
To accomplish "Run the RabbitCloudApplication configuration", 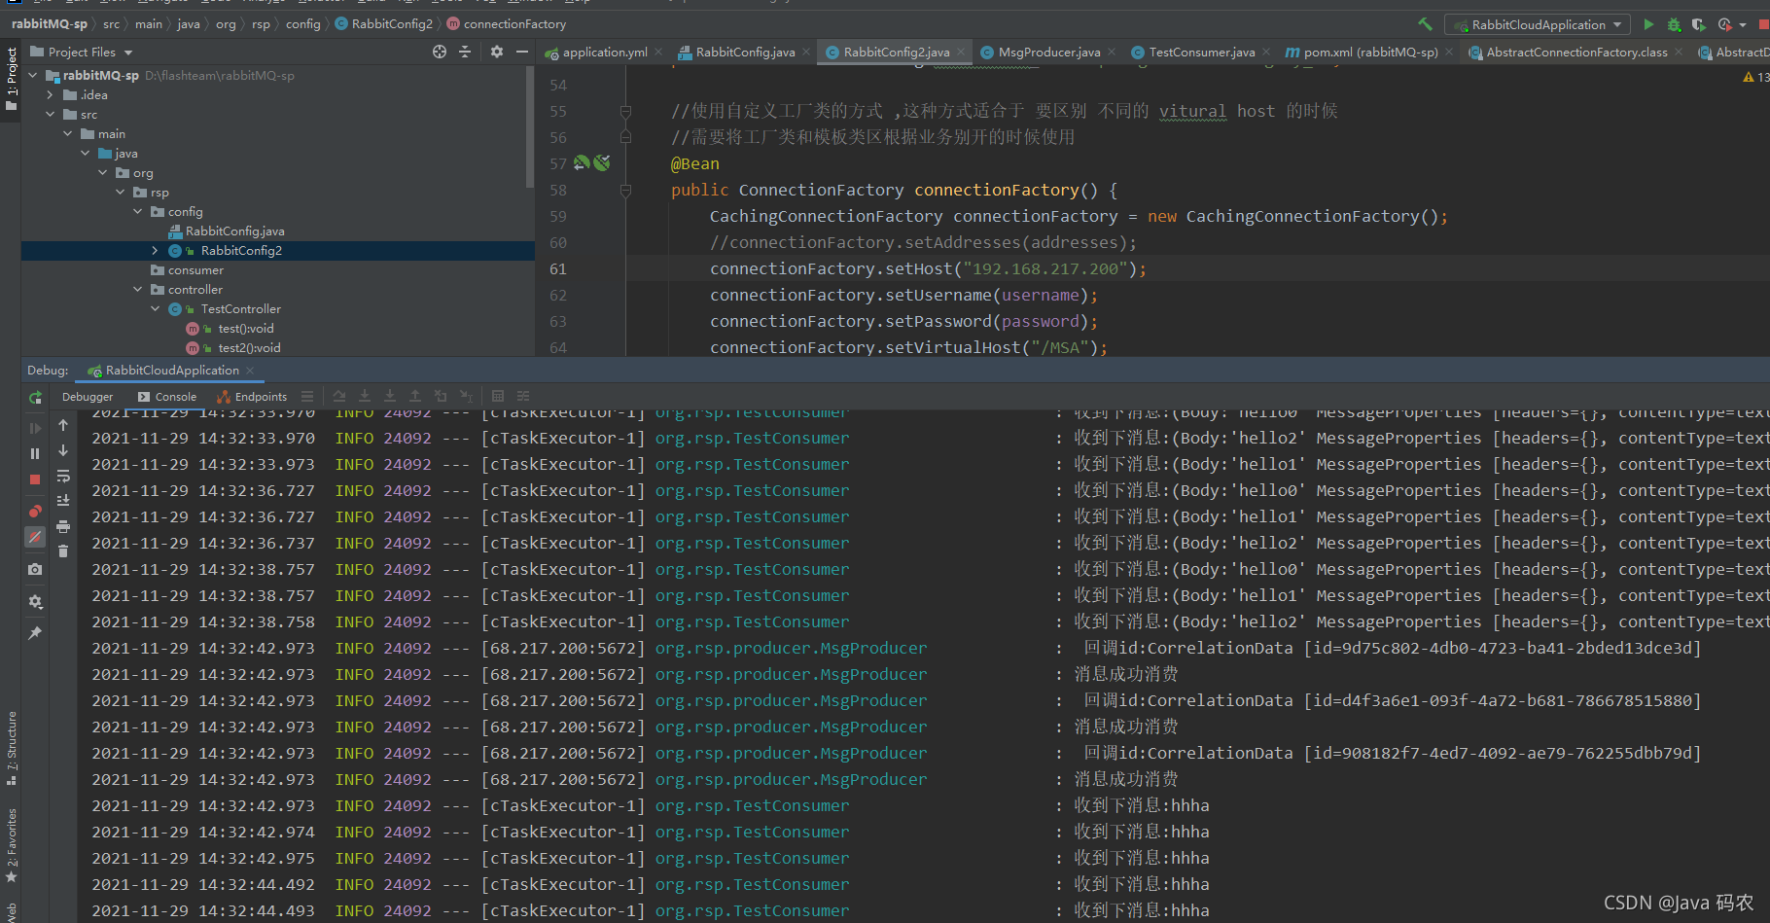I will point(1648,24).
